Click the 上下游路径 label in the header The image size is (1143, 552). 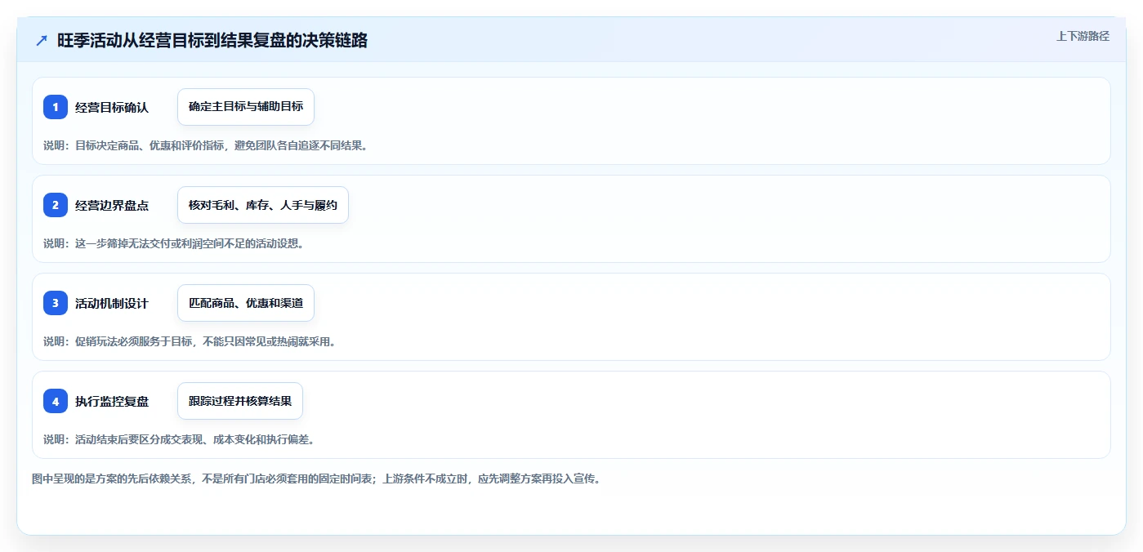coord(1083,36)
